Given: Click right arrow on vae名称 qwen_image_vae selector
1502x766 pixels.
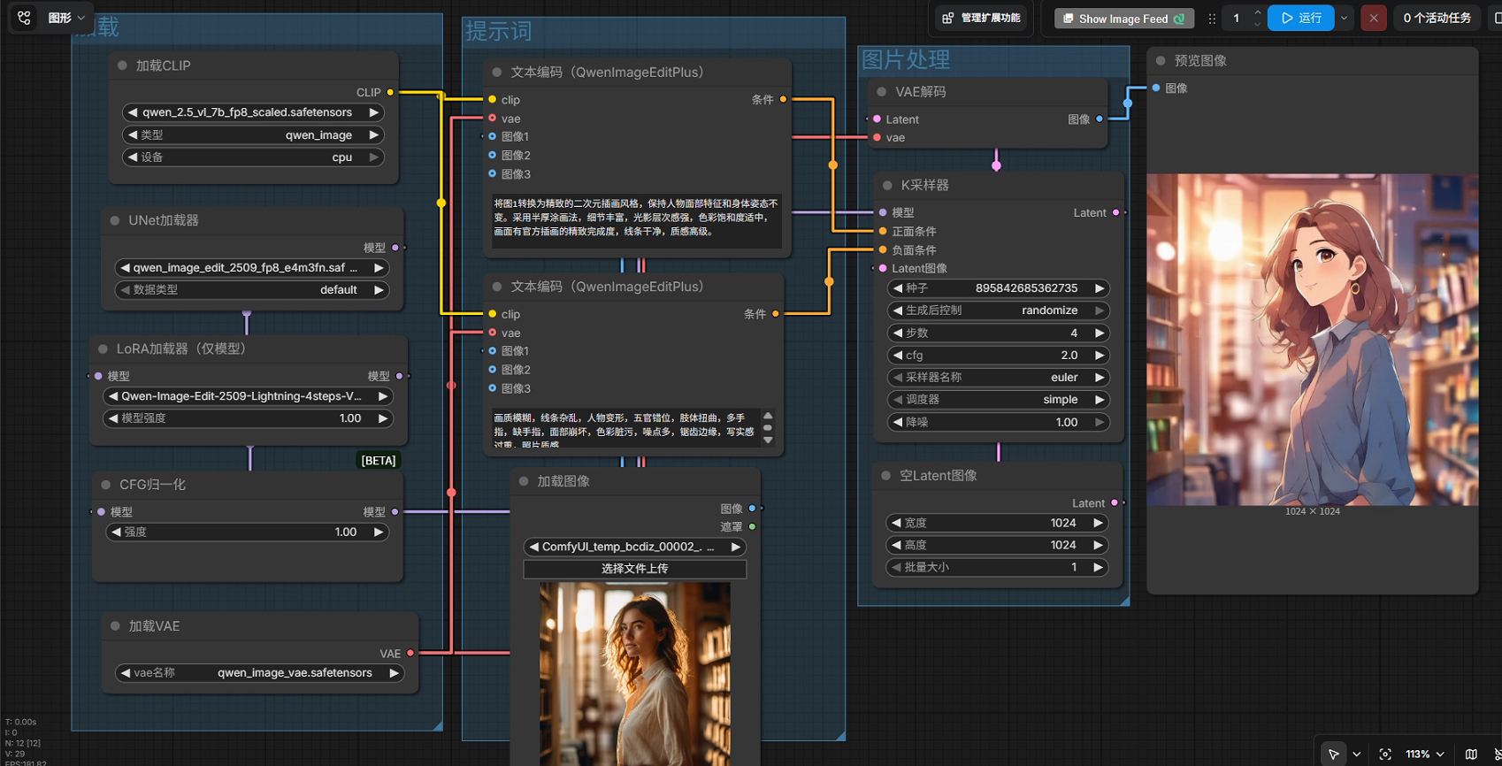Looking at the screenshot, I should [x=394, y=673].
